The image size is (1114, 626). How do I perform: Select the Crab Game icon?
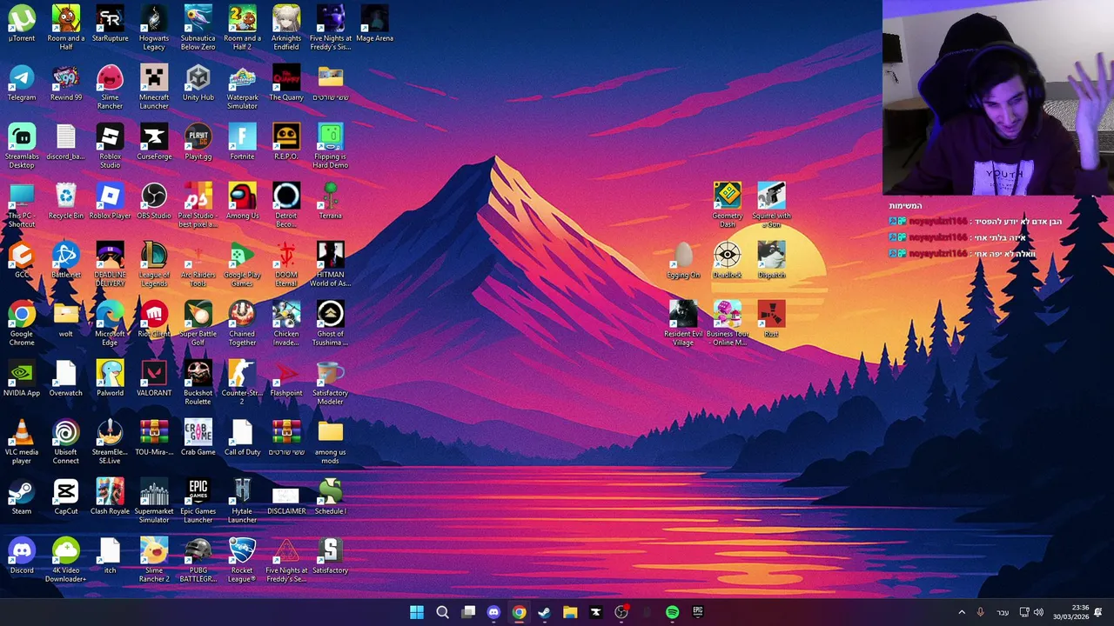[x=198, y=437]
